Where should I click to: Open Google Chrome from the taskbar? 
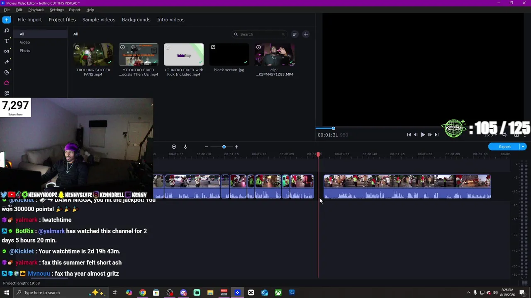(x=143, y=293)
